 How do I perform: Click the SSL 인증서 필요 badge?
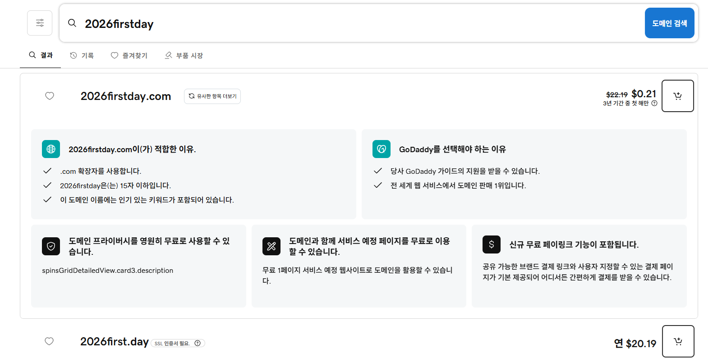[178, 343]
